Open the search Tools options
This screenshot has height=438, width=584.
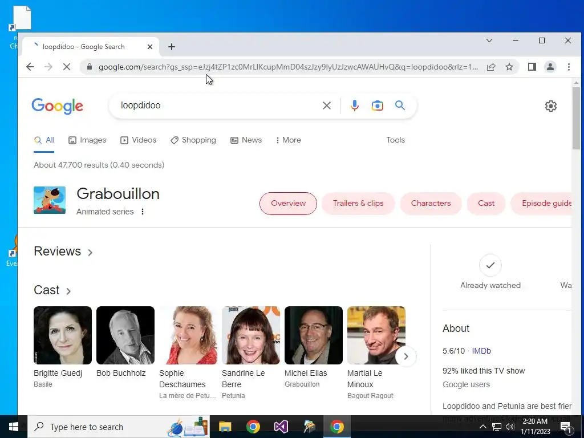[x=395, y=140]
